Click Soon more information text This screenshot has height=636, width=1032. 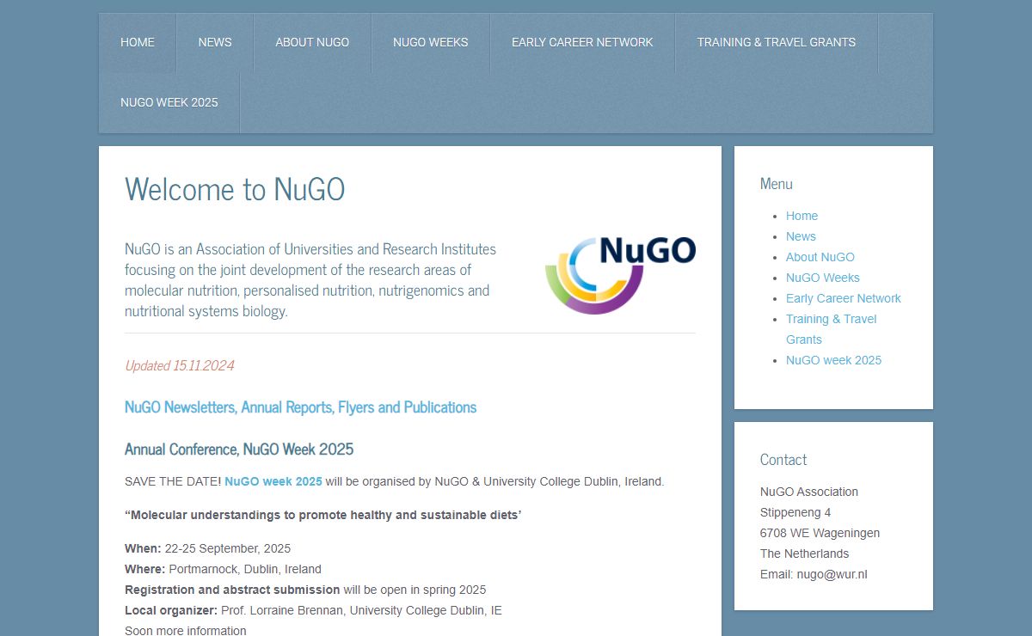(185, 630)
